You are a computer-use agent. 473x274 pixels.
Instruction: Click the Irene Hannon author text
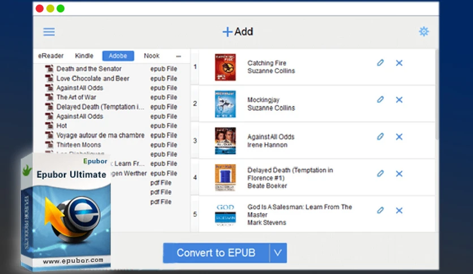tap(267, 145)
